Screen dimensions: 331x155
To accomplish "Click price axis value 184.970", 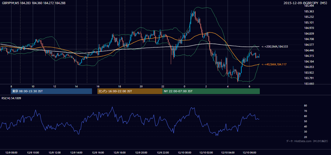I will tap(309, 28).
